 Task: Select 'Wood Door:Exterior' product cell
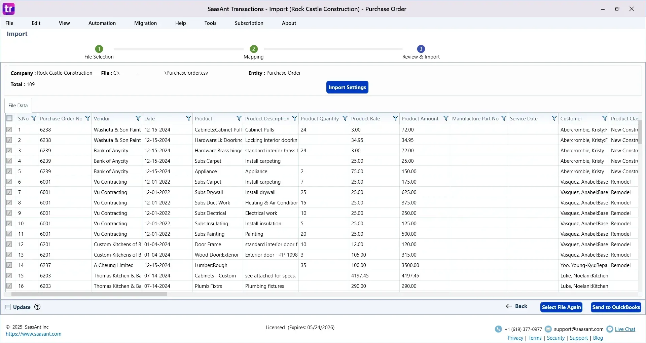218,255
